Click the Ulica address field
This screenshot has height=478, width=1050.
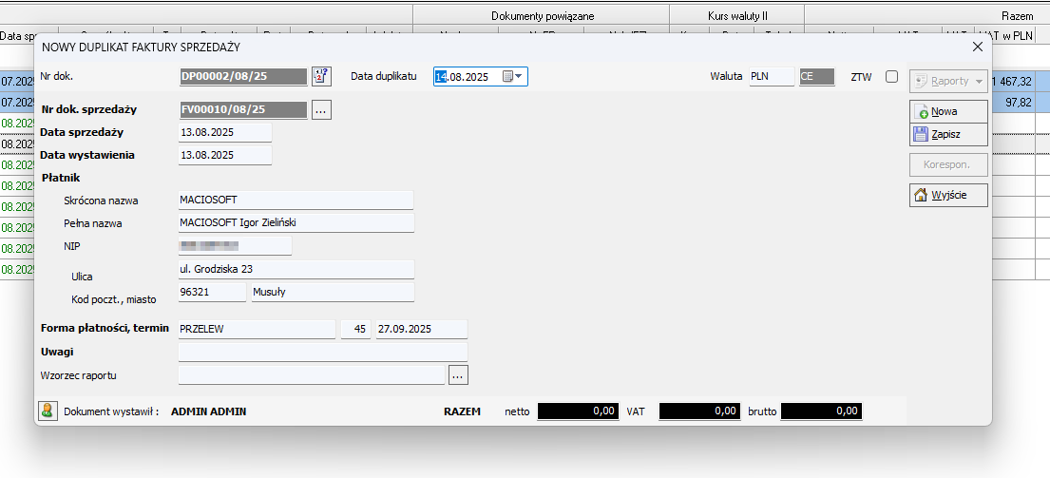pos(296,270)
